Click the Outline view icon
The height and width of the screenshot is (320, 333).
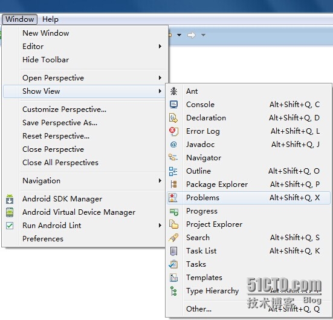(x=173, y=171)
